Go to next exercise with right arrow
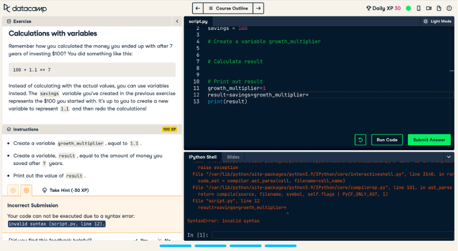458x251 pixels. pyautogui.click(x=258, y=8)
